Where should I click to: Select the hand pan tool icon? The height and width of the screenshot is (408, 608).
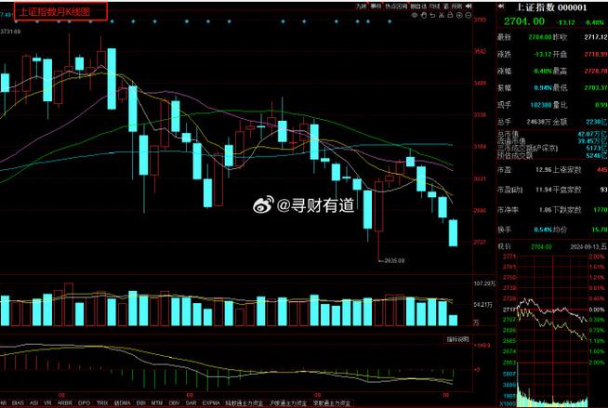pos(423,15)
